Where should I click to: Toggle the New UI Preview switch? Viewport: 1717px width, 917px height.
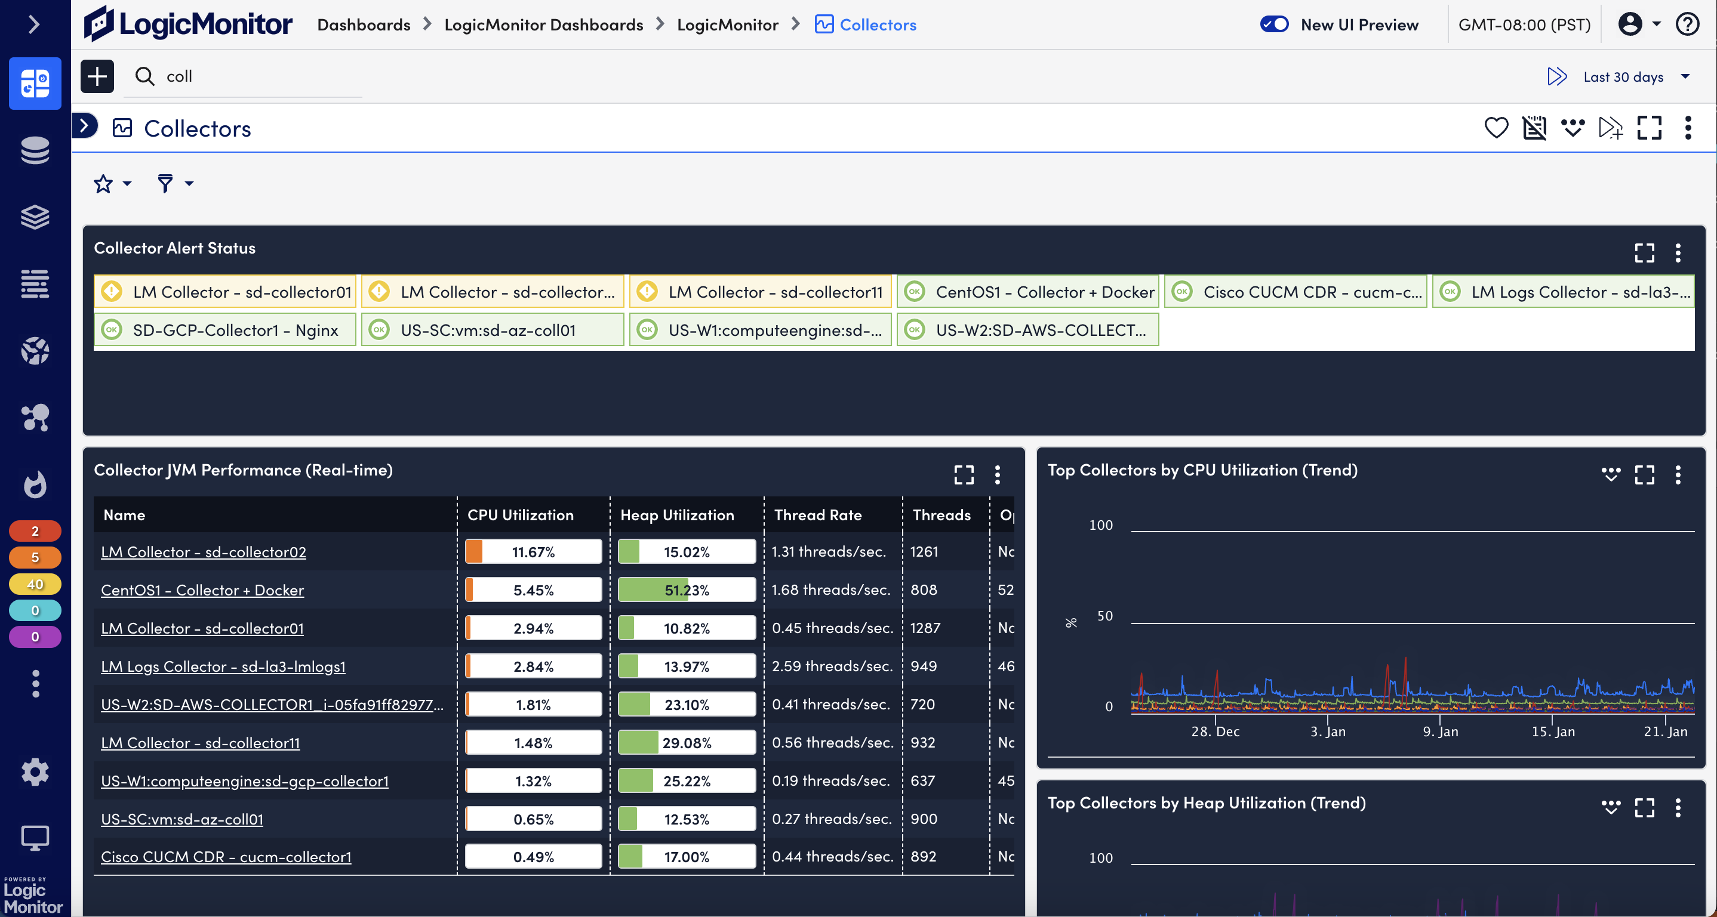point(1274,24)
